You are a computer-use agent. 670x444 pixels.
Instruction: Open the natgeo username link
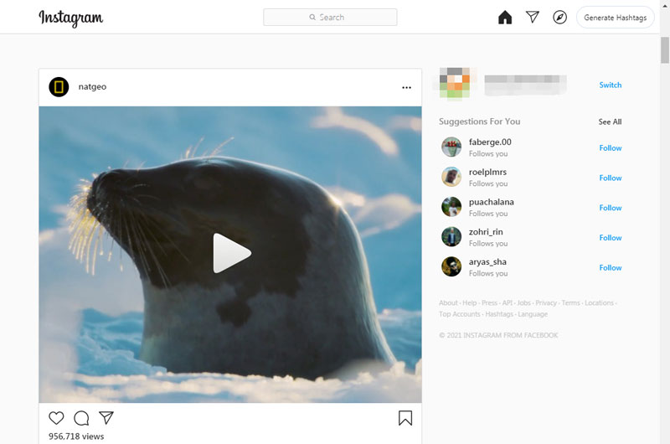click(92, 87)
